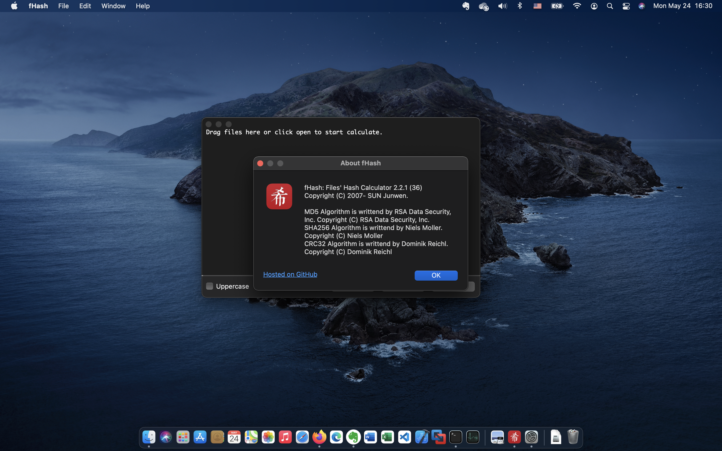This screenshot has width=722, height=451.
Task: Open Microsoft Excel from the Dock
Action: [387, 437]
